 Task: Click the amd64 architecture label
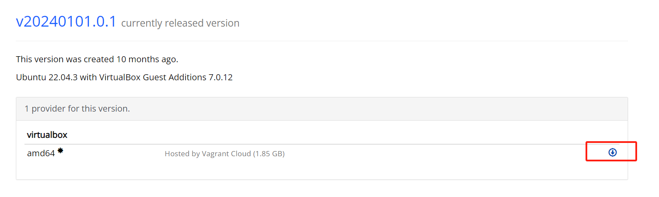pyautogui.click(x=41, y=153)
